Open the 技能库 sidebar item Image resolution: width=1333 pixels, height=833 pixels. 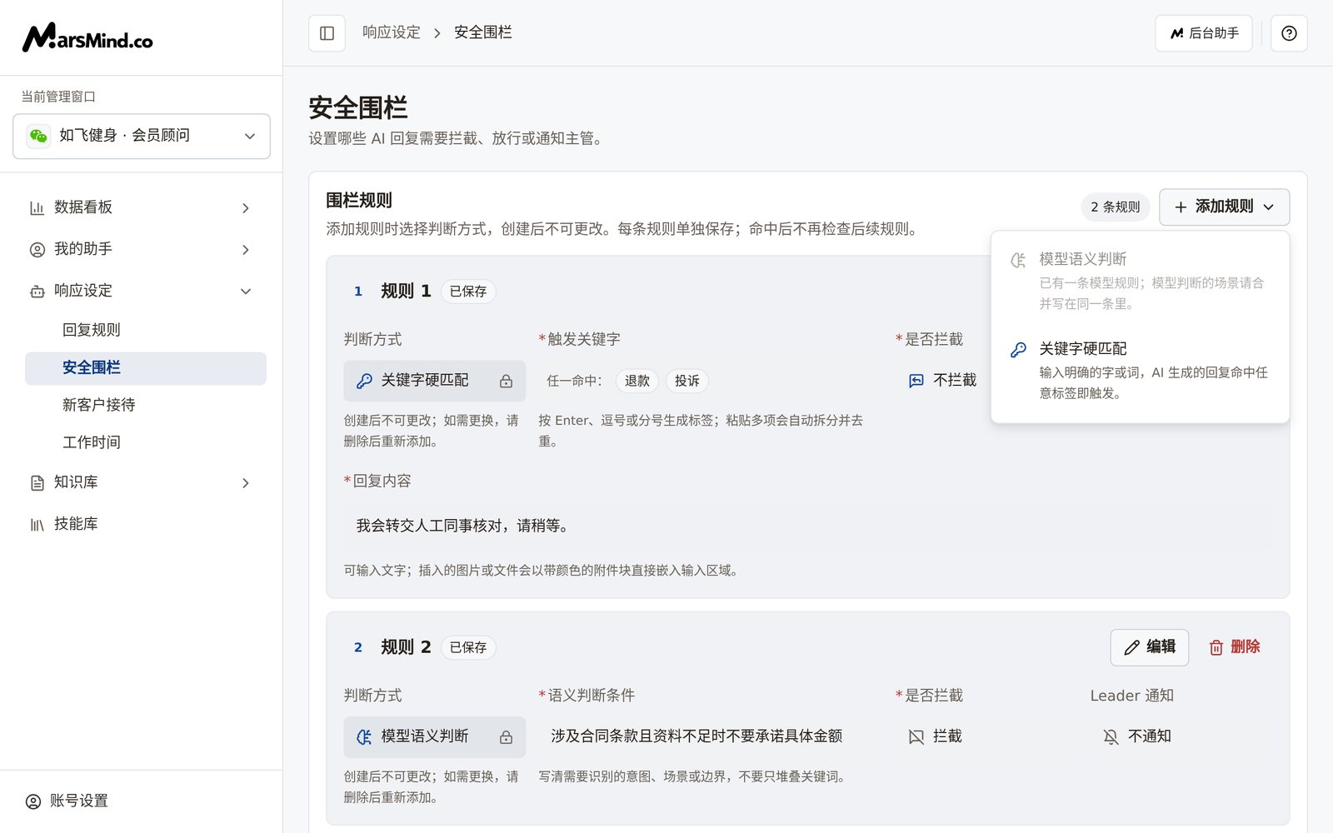[142, 524]
